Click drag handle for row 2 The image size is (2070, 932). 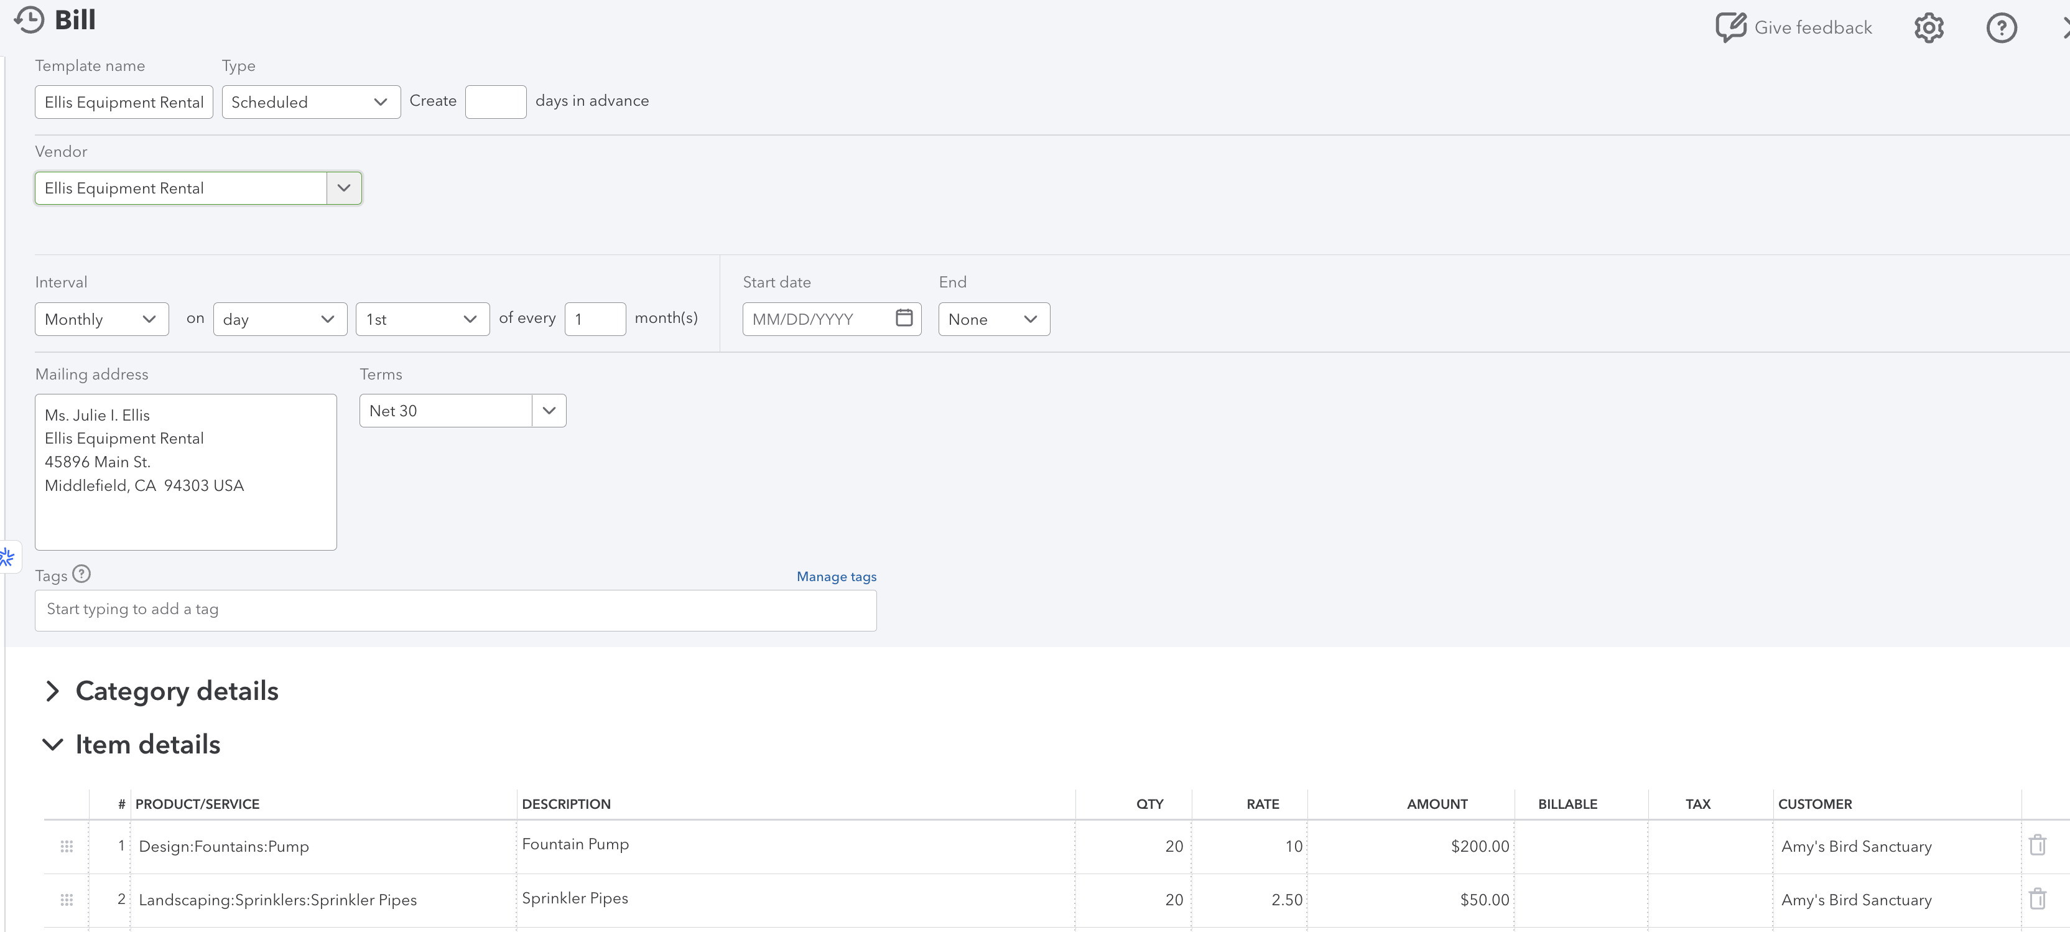click(67, 900)
